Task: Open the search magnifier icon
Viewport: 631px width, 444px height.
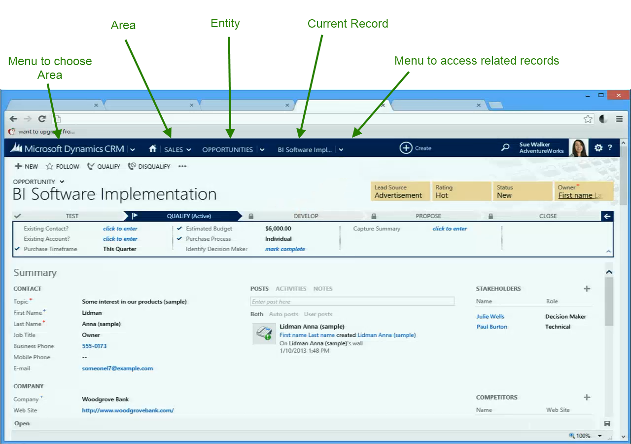Action: coord(505,148)
